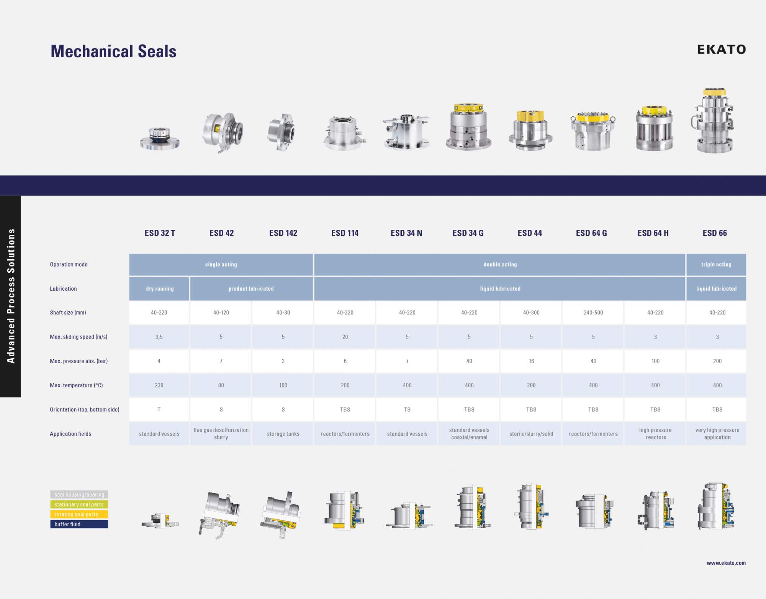Click the ESD 32 T seal product photo
Image resolution: width=766 pixels, height=599 pixels.
(160, 139)
